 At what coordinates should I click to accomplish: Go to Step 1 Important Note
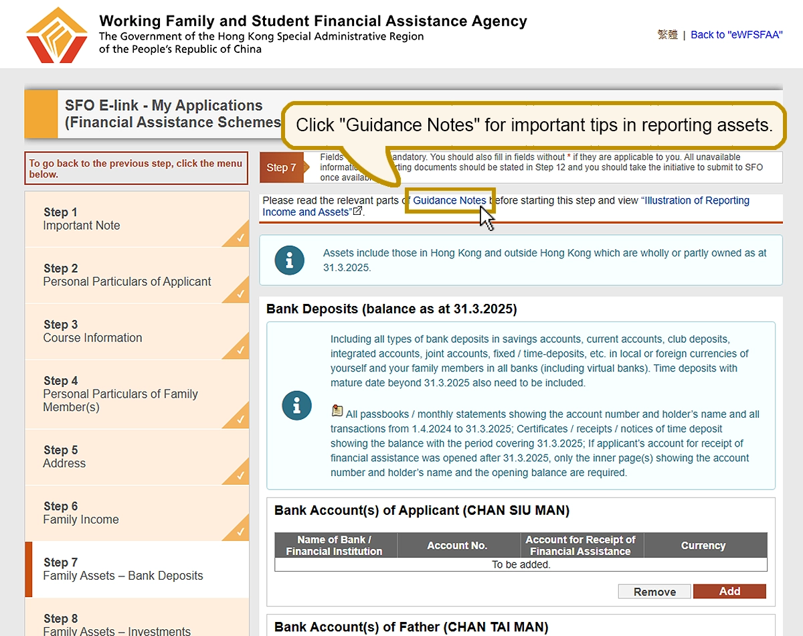click(x=137, y=219)
